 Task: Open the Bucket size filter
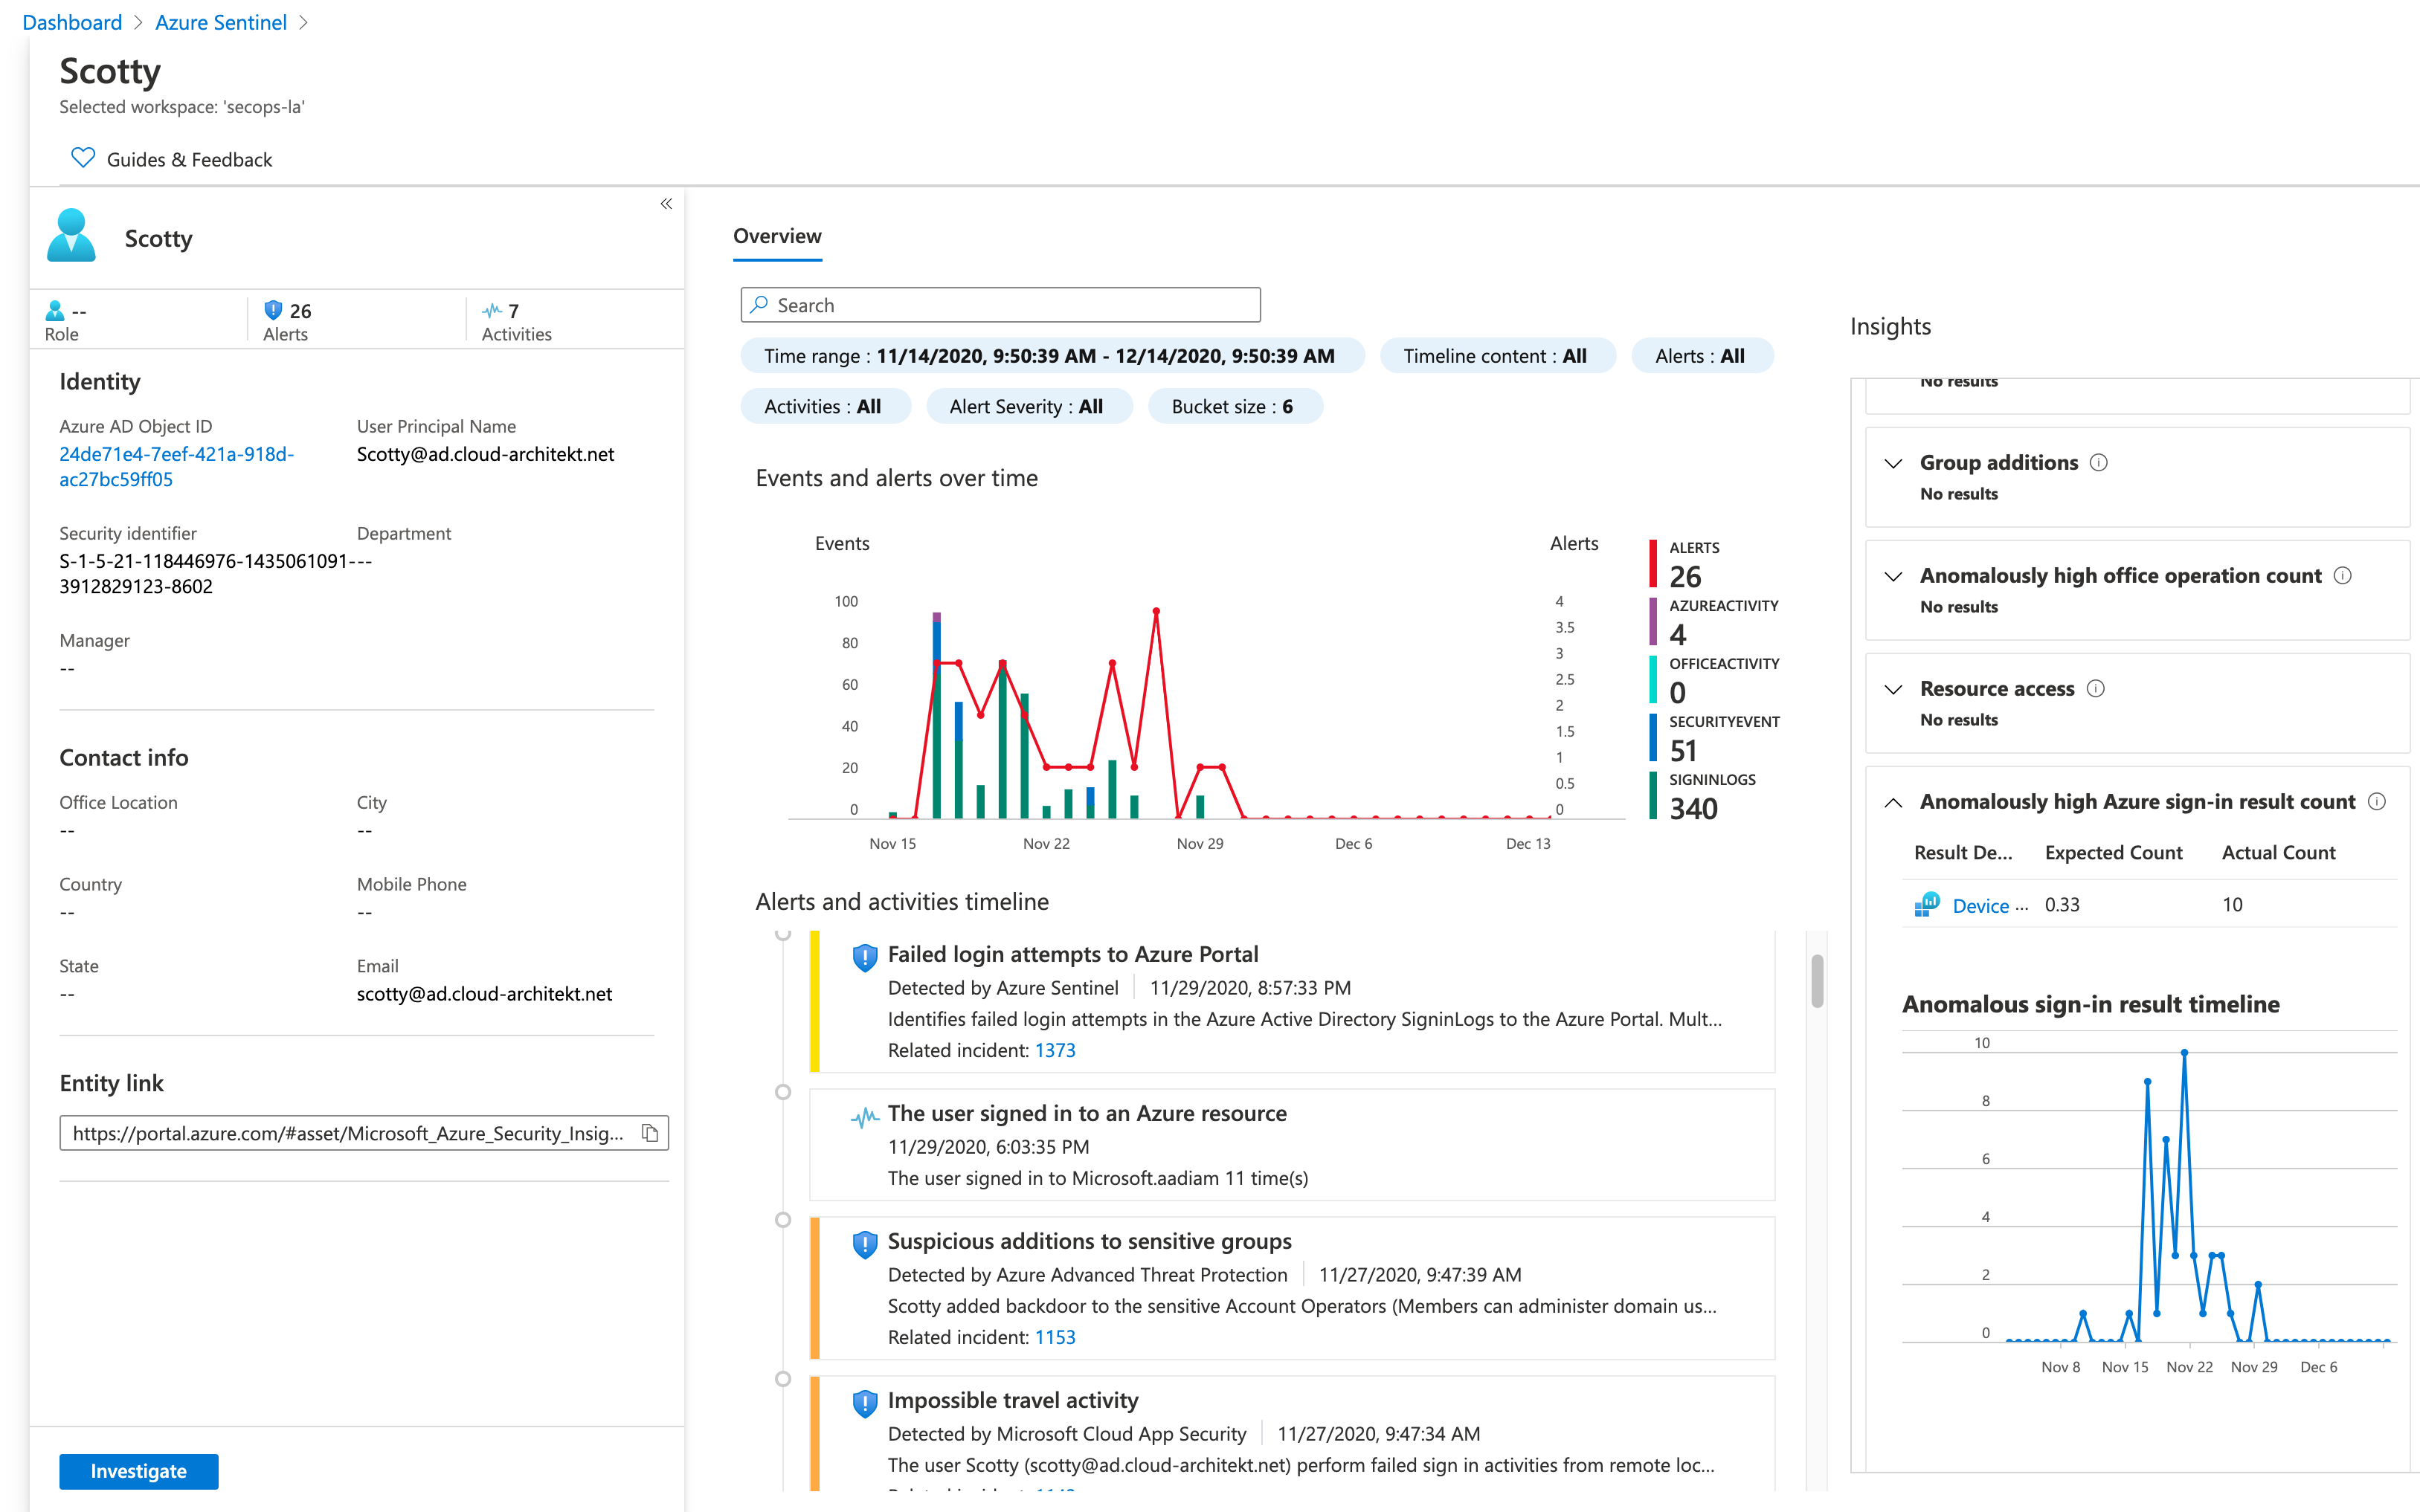point(1235,407)
